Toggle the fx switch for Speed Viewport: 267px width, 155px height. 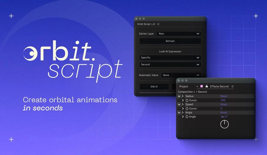[x=183, y=104]
